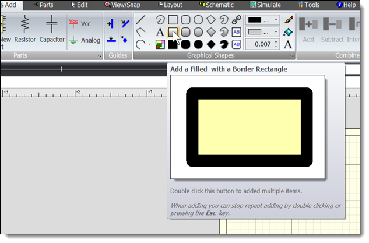Add an outline-only rectangle

pos(173,20)
